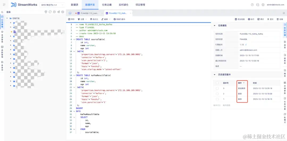Open 表查询 in the left sidebar

point(2,66)
